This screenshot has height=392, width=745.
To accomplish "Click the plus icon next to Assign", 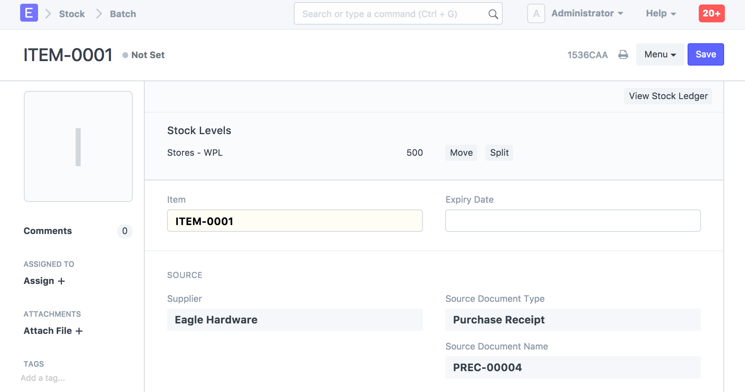I will click(x=62, y=281).
